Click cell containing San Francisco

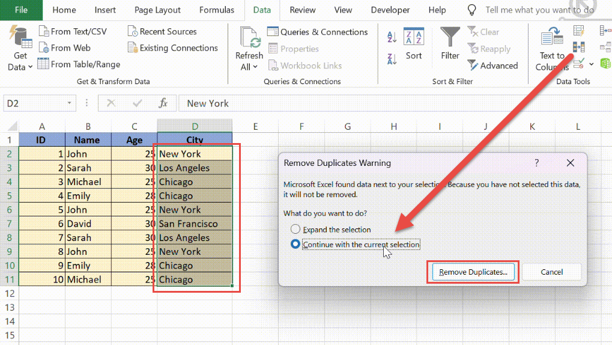tap(195, 224)
